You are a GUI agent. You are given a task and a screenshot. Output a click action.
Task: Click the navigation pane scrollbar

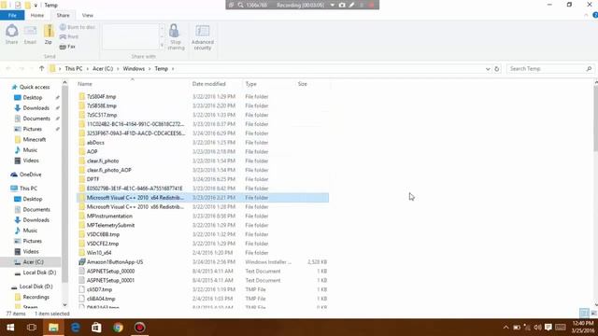click(x=64, y=184)
